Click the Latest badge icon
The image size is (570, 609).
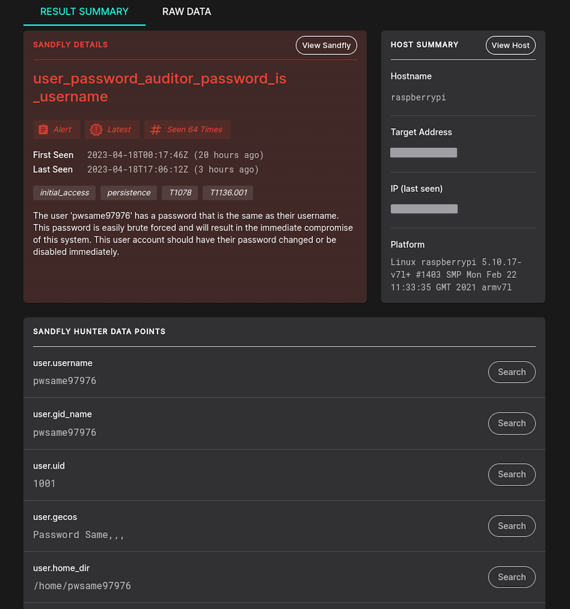coord(112,129)
